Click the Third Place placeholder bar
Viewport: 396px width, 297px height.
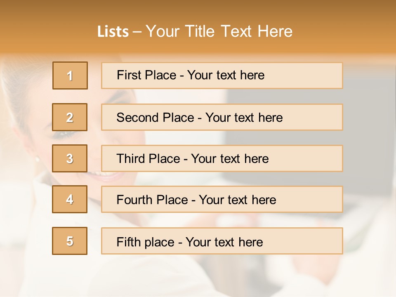click(x=222, y=158)
